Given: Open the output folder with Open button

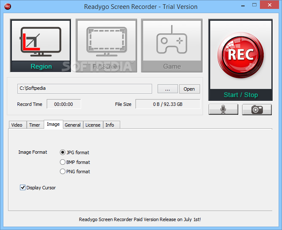Looking at the screenshot, I should [189, 89].
